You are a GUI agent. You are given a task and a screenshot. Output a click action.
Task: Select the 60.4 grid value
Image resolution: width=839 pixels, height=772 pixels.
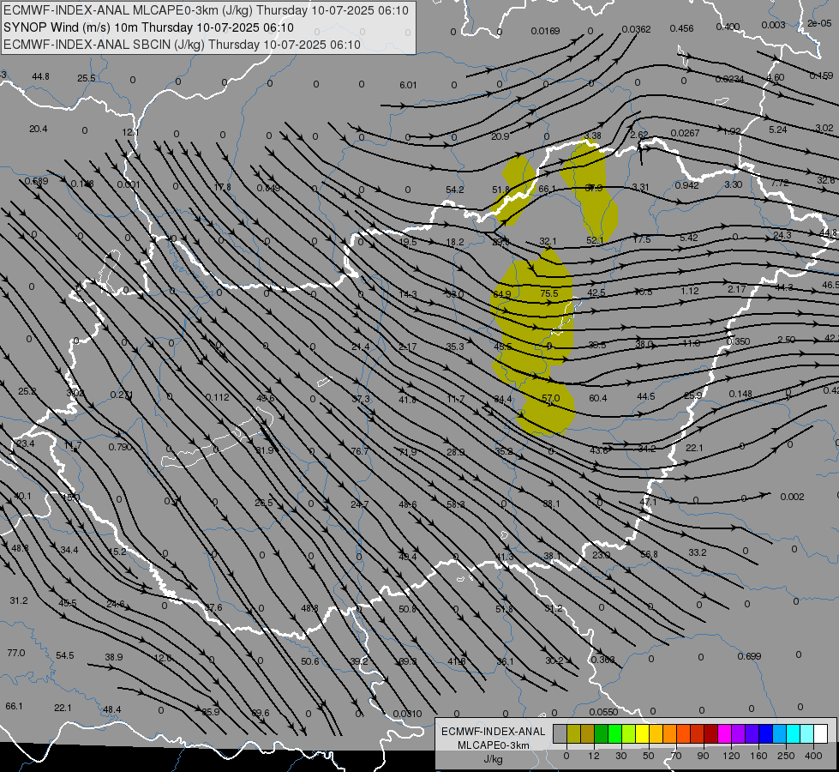pyautogui.click(x=597, y=397)
